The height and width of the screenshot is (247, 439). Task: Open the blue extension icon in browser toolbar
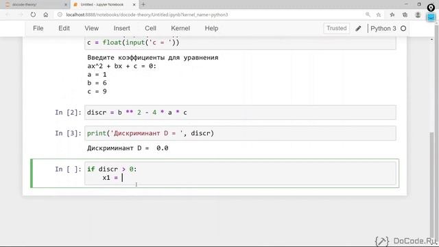tap(431, 16)
